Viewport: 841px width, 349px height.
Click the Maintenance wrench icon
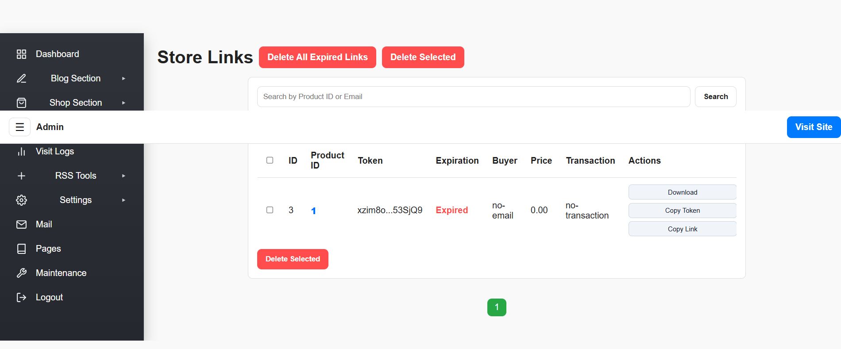click(21, 273)
